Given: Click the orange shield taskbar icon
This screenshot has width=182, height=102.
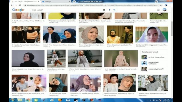Looking at the screenshot, I should point(60,100).
